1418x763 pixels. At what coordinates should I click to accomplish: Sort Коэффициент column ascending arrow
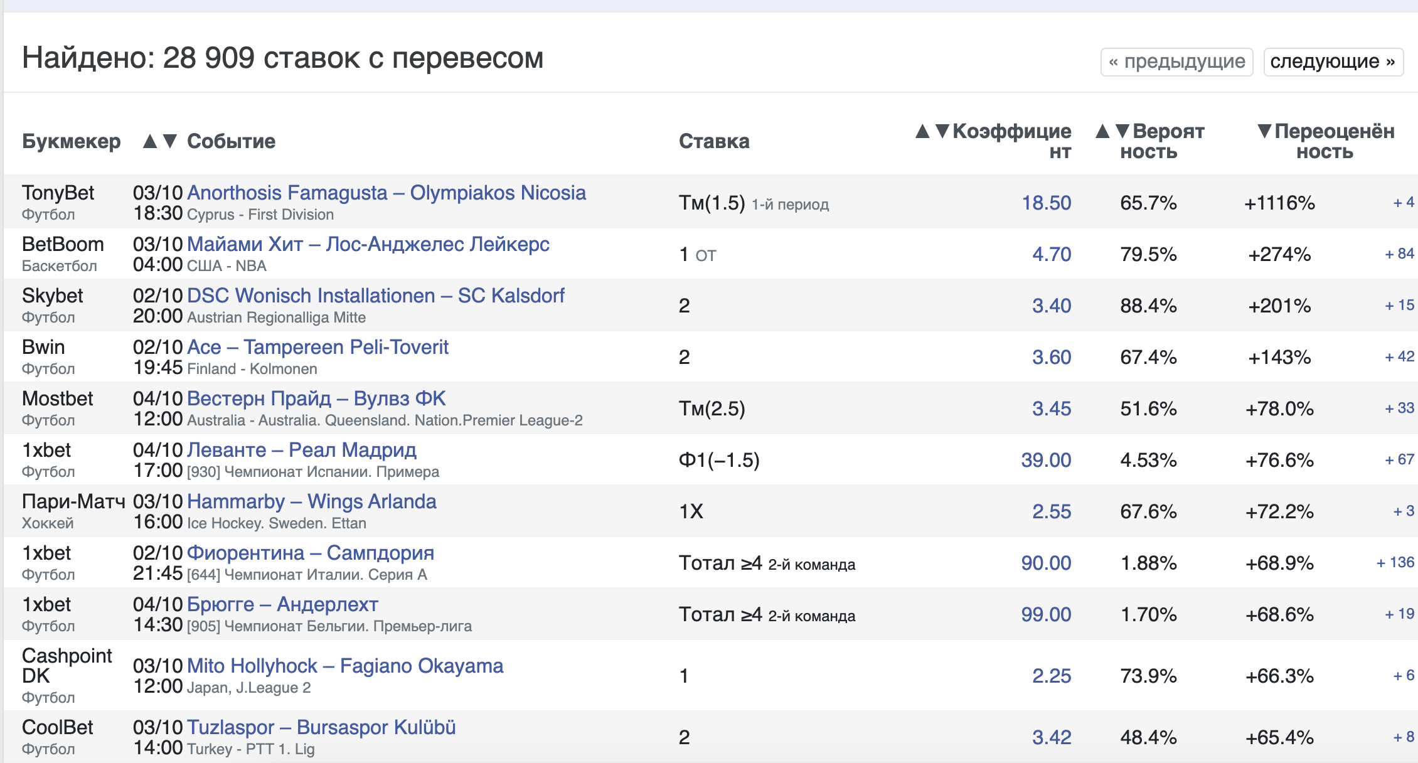pos(922,131)
